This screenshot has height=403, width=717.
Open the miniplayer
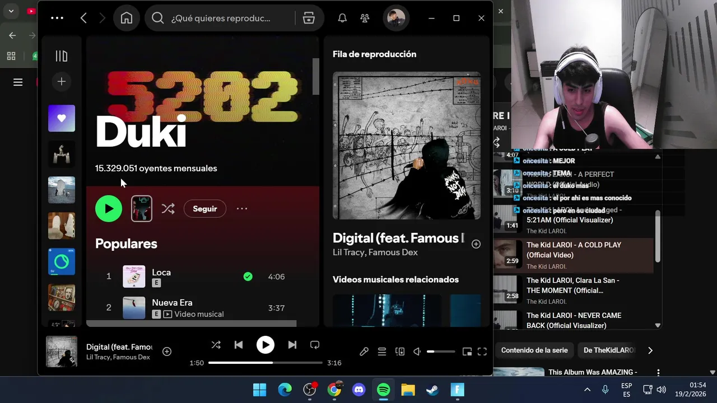467,352
